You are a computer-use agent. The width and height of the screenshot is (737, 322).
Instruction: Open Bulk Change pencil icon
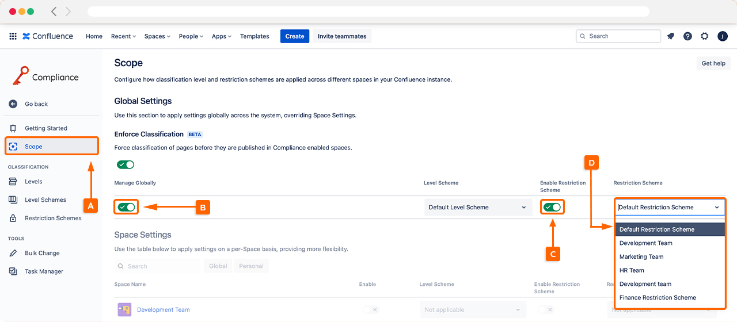[x=13, y=253]
